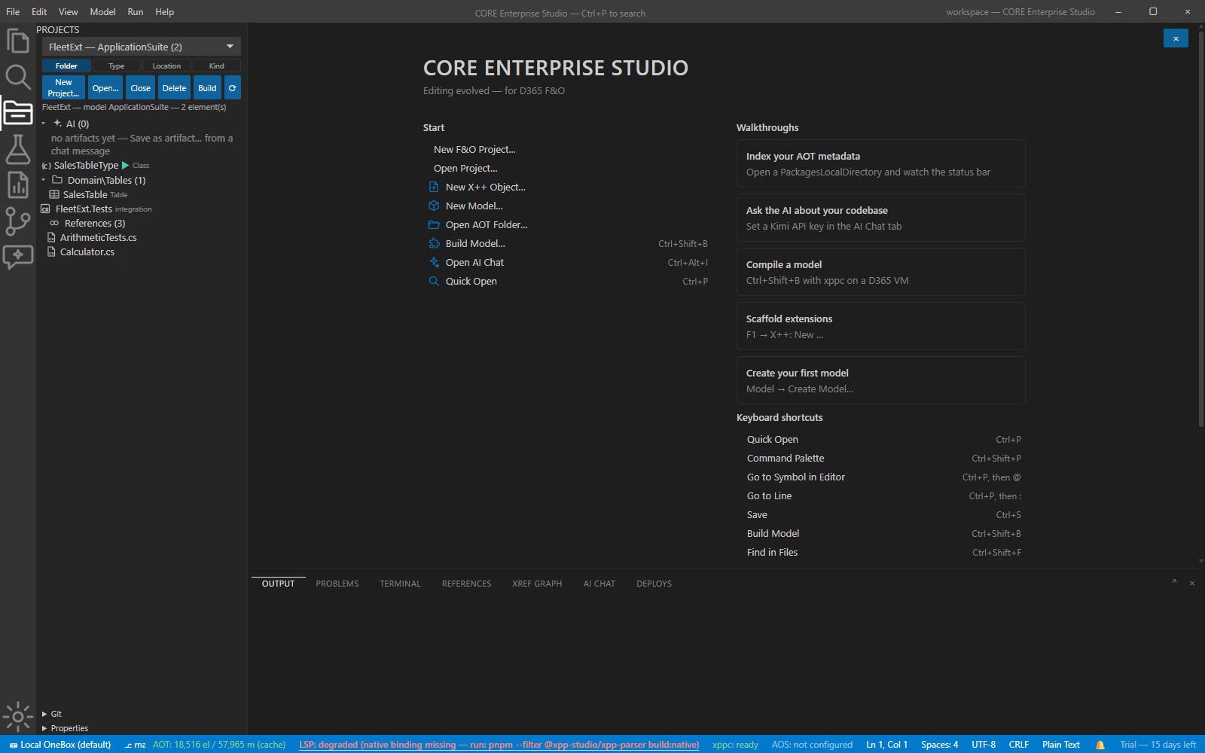Open the Compile a model walkthrough card
Viewport: 1205px width, 753px height.
click(880, 272)
